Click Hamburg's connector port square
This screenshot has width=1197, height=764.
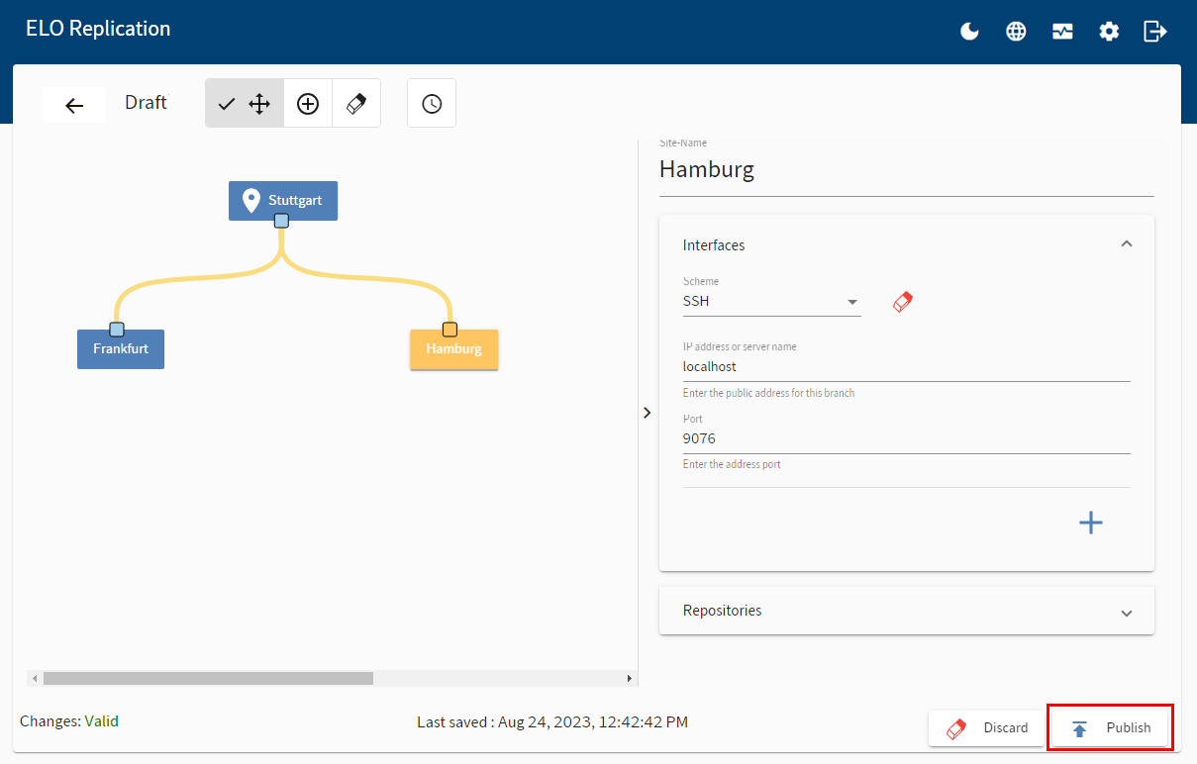pos(449,330)
